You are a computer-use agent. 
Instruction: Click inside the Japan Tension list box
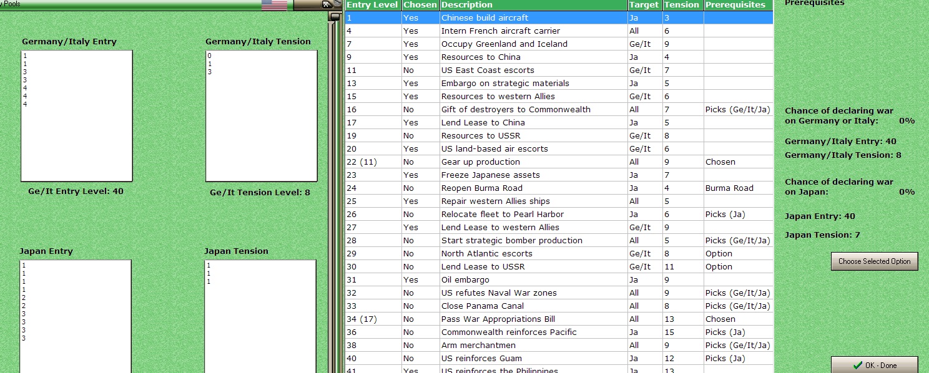pos(260,316)
